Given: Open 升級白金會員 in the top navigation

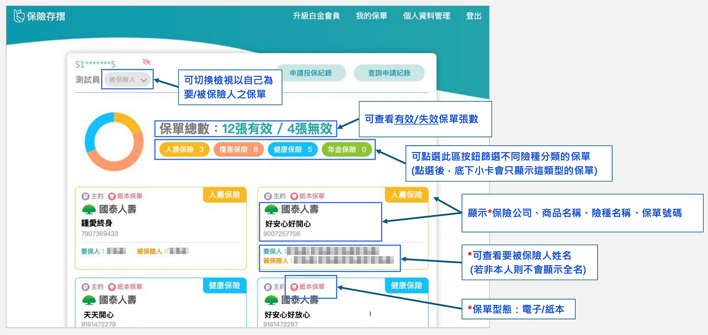Looking at the screenshot, I should point(316,16).
